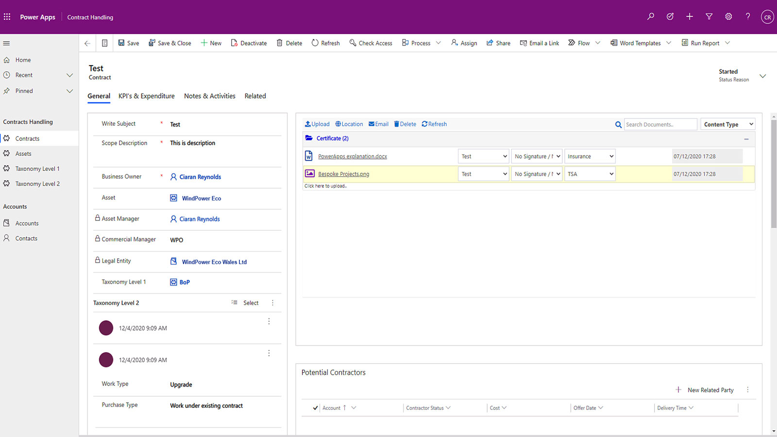
Task: Click Save & Close
Action: [x=170, y=43]
